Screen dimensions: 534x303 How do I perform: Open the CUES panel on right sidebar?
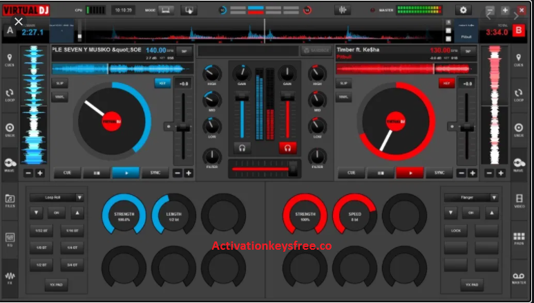(518, 60)
